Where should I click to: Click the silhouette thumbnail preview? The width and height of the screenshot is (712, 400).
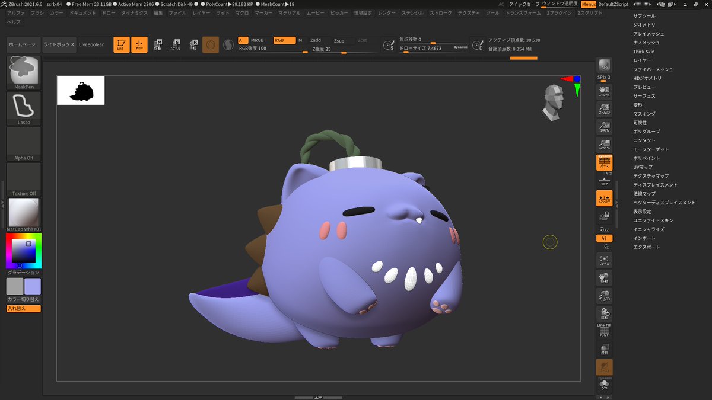pyautogui.click(x=81, y=90)
